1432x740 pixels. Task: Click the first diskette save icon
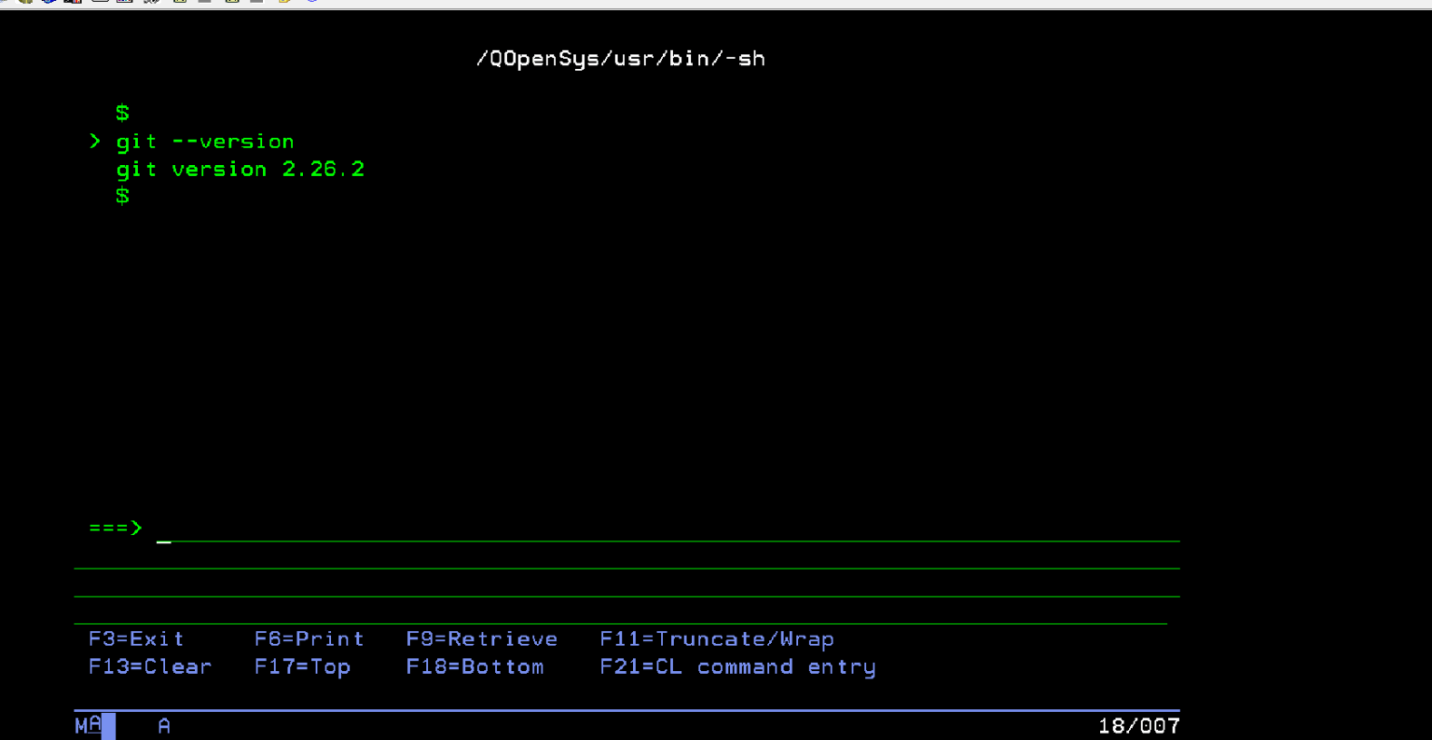(178, 5)
